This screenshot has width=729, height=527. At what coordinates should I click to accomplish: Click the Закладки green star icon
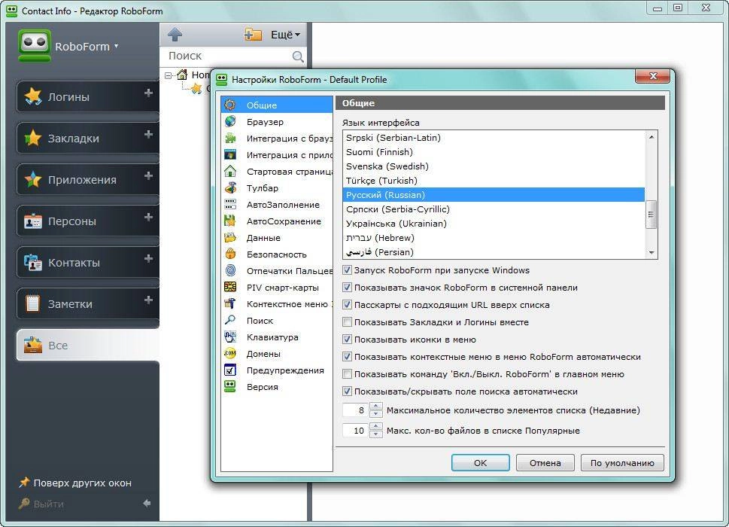pyautogui.click(x=33, y=138)
